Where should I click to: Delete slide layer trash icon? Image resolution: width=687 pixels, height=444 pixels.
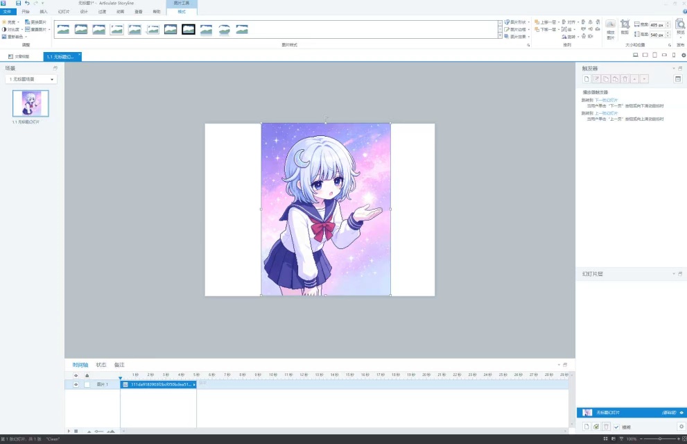click(607, 427)
